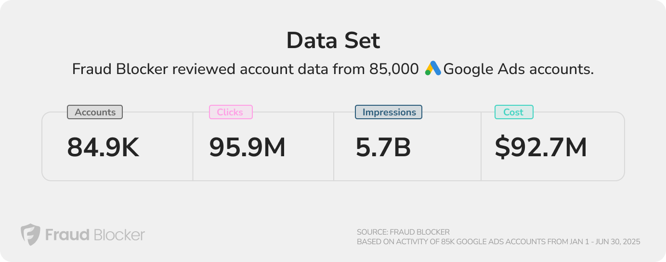Viewport: 666px width, 262px height.
Task: Select the Accounts label tag
Action: pyautogui.click(x=95, y=112)
